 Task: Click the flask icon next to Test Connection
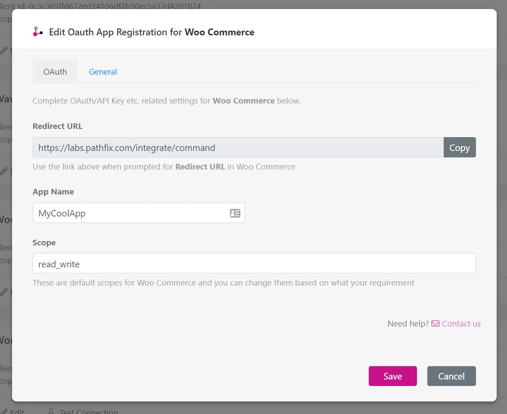click(51, 411)
